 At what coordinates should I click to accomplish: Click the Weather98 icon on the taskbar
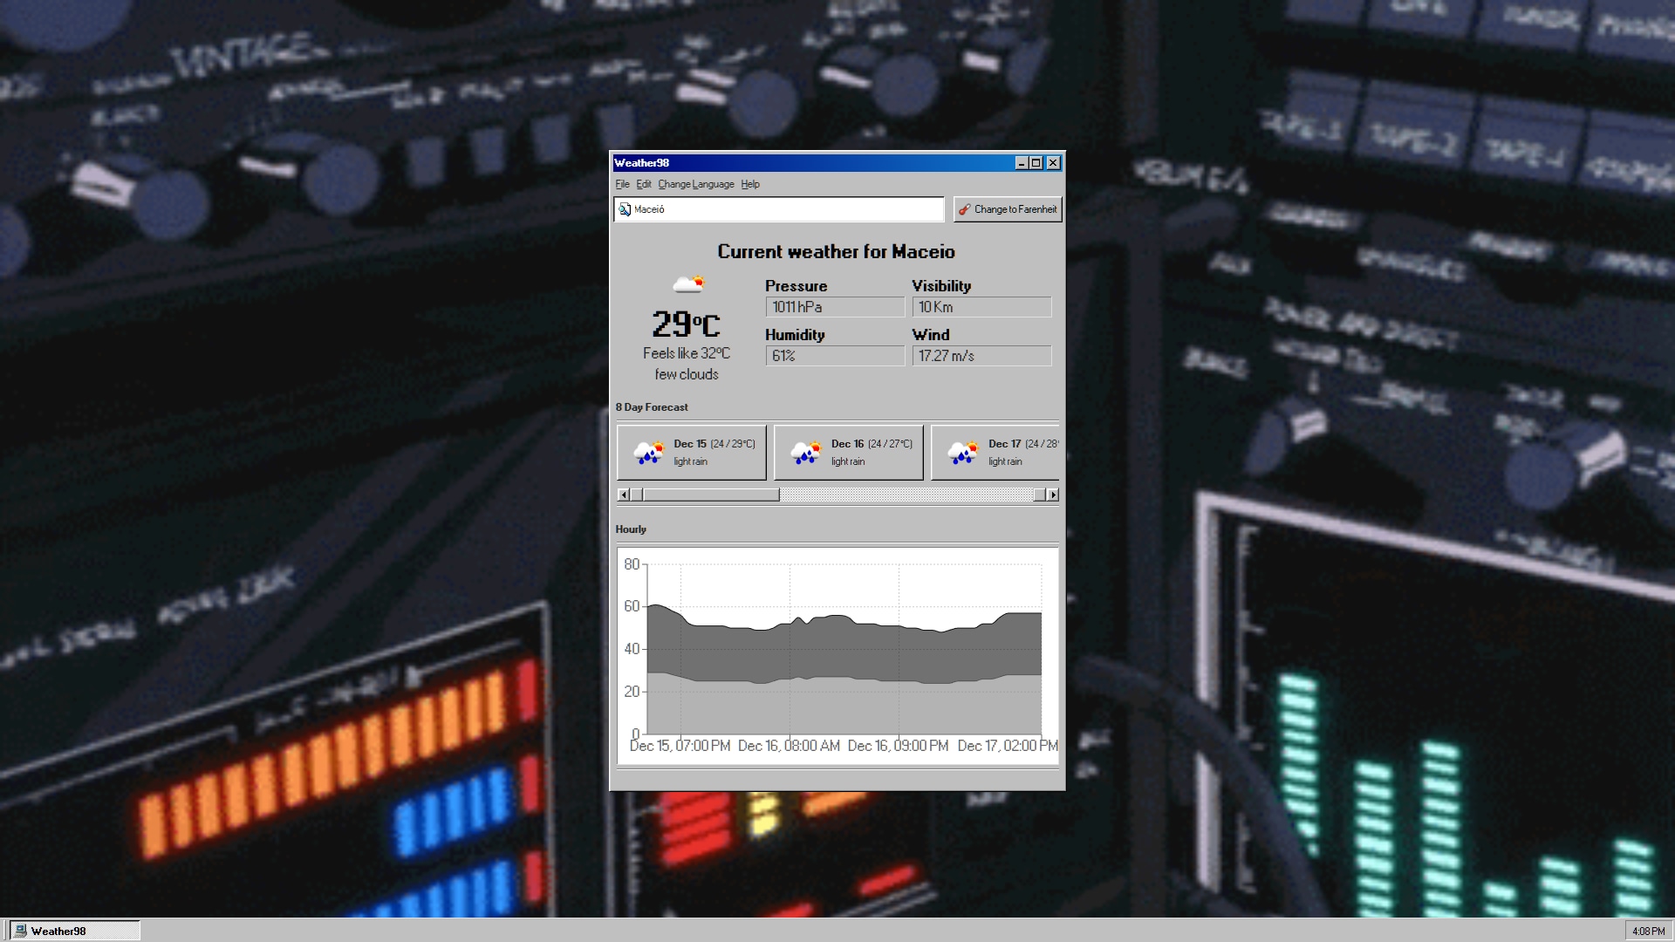click(x=19, y=931)
